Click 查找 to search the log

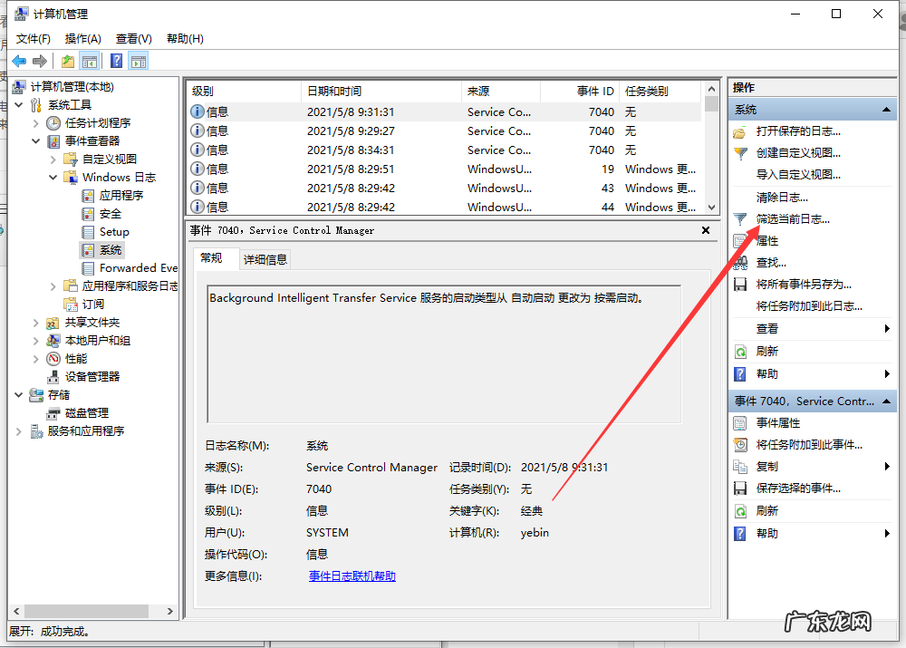(775, 263)
